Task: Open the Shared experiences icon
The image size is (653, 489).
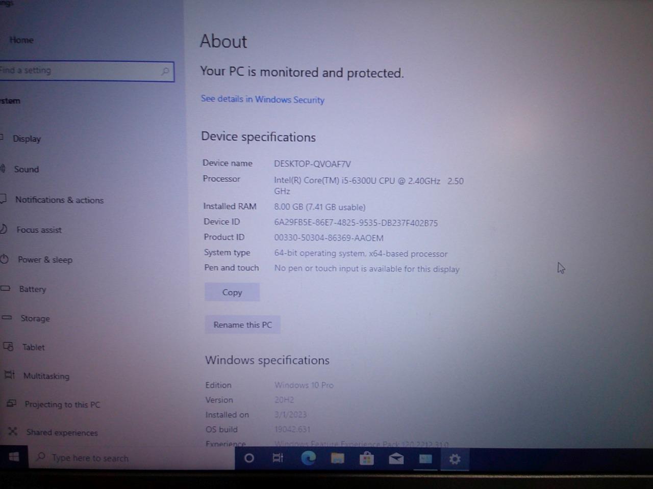Action: [x=13, y=431]
